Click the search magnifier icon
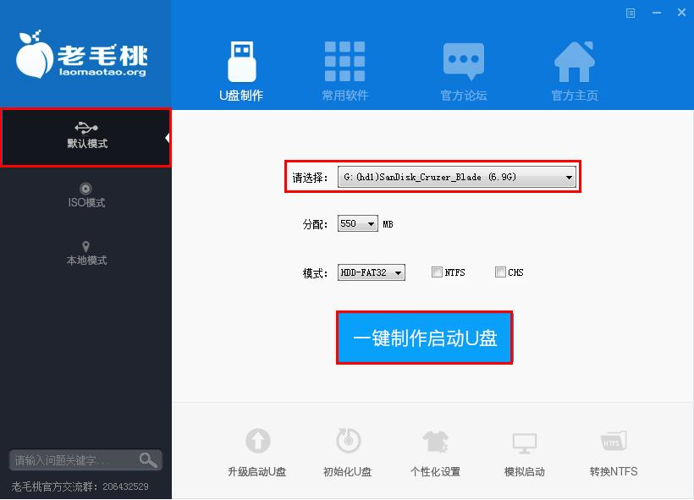Viewport: 694px width, 500px height. (x=149, y=460)
